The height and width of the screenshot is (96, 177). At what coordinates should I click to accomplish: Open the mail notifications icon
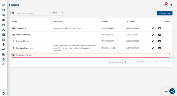click(165, 5)
